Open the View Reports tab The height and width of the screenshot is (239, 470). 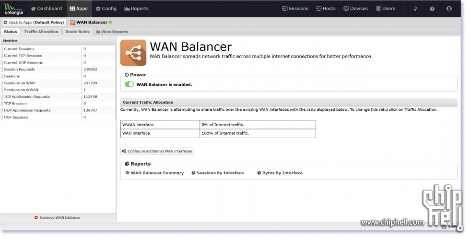[x=112, y=32]
